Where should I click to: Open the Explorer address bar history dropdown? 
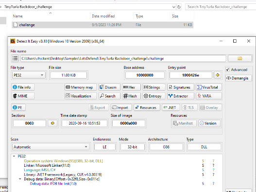pos(174,7)
